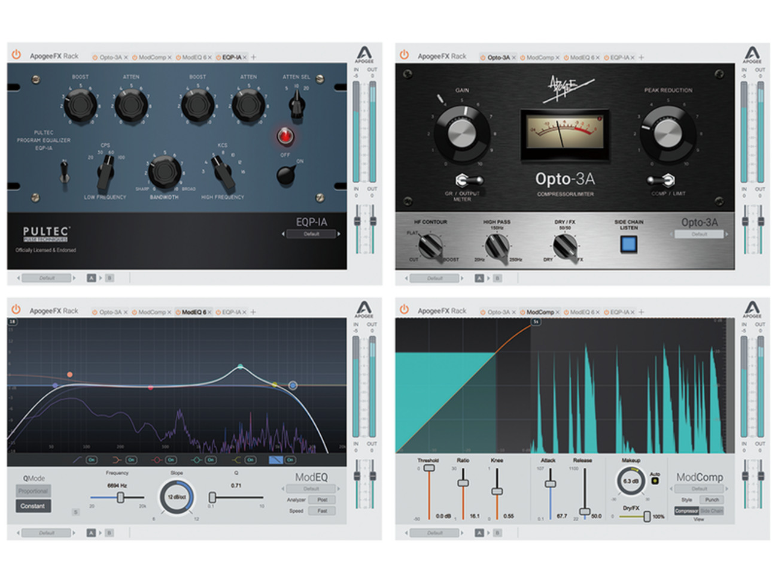Switch to ModEQ 6 tab in the EQP-IA window
778x584 pixels.
[193, 58]
